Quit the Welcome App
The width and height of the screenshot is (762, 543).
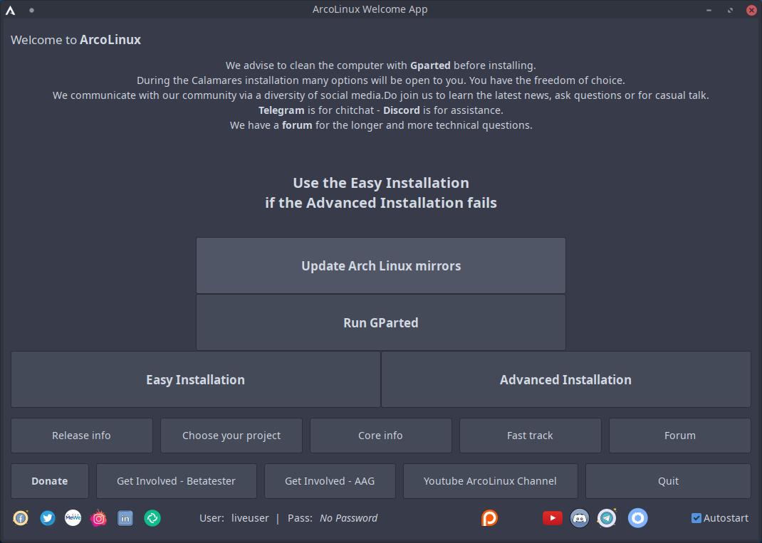[667, 481]
